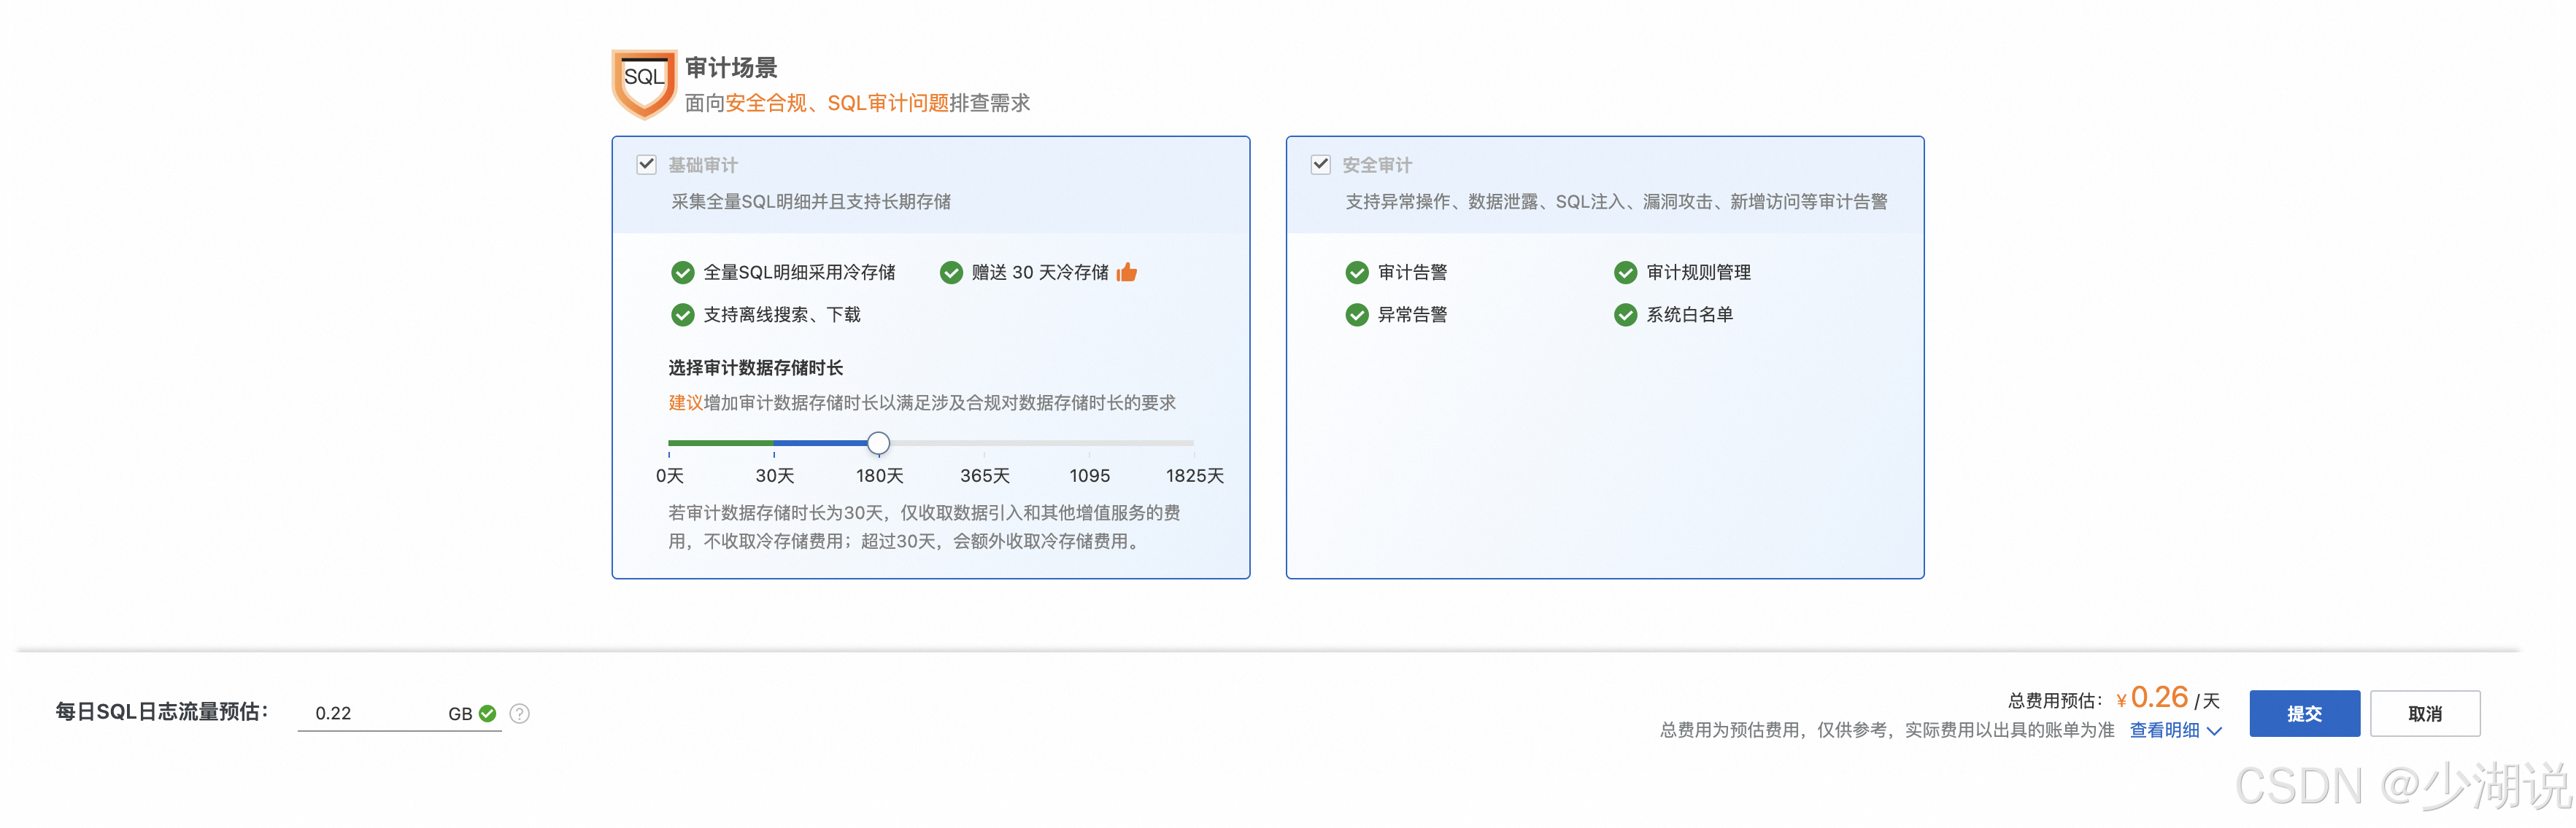Toggle the 基础审计 checkbox
Viewport: 2576px width, 828px height.
pyautogui.click(x=647, y=165)
